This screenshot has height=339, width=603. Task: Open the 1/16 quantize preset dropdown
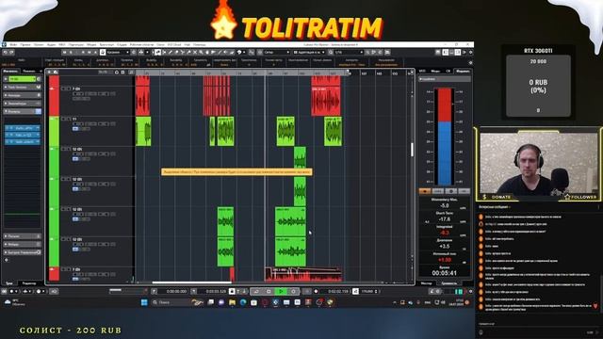coord(350,52)
